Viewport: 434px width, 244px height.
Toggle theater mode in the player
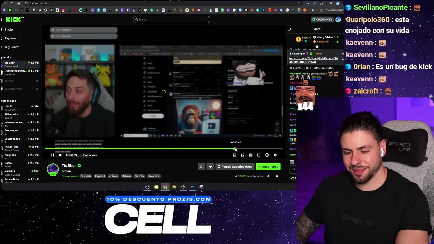[251, 155]
